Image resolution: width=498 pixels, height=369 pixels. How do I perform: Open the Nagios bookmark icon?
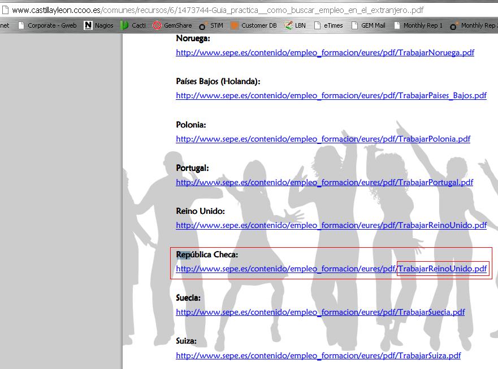tap(88, 25)
